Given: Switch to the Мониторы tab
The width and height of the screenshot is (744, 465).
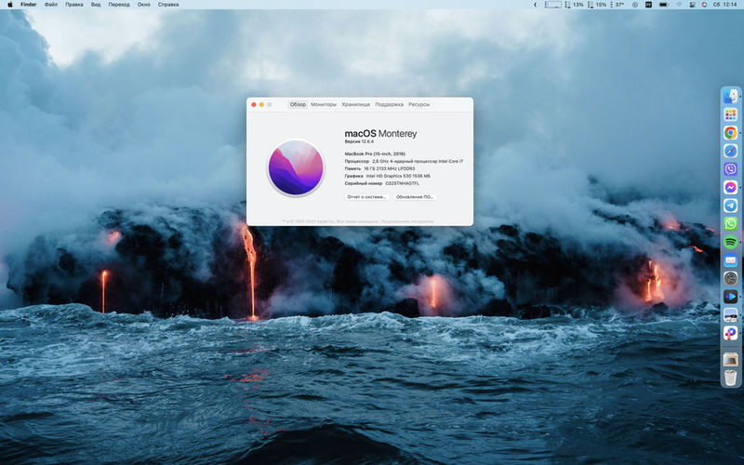Looking at the screenshot, I should 324,104.
